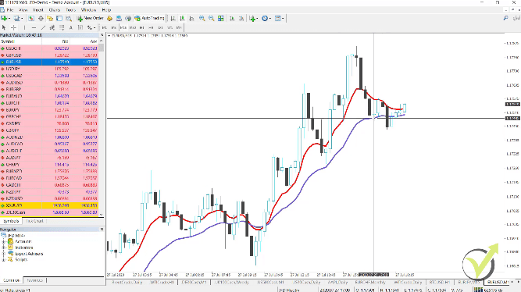Close the Navigator panel
521x292 pixels.
(102, 230)
